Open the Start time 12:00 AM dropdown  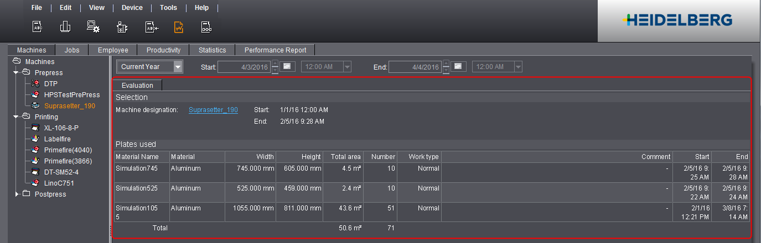tap(327, 67)
